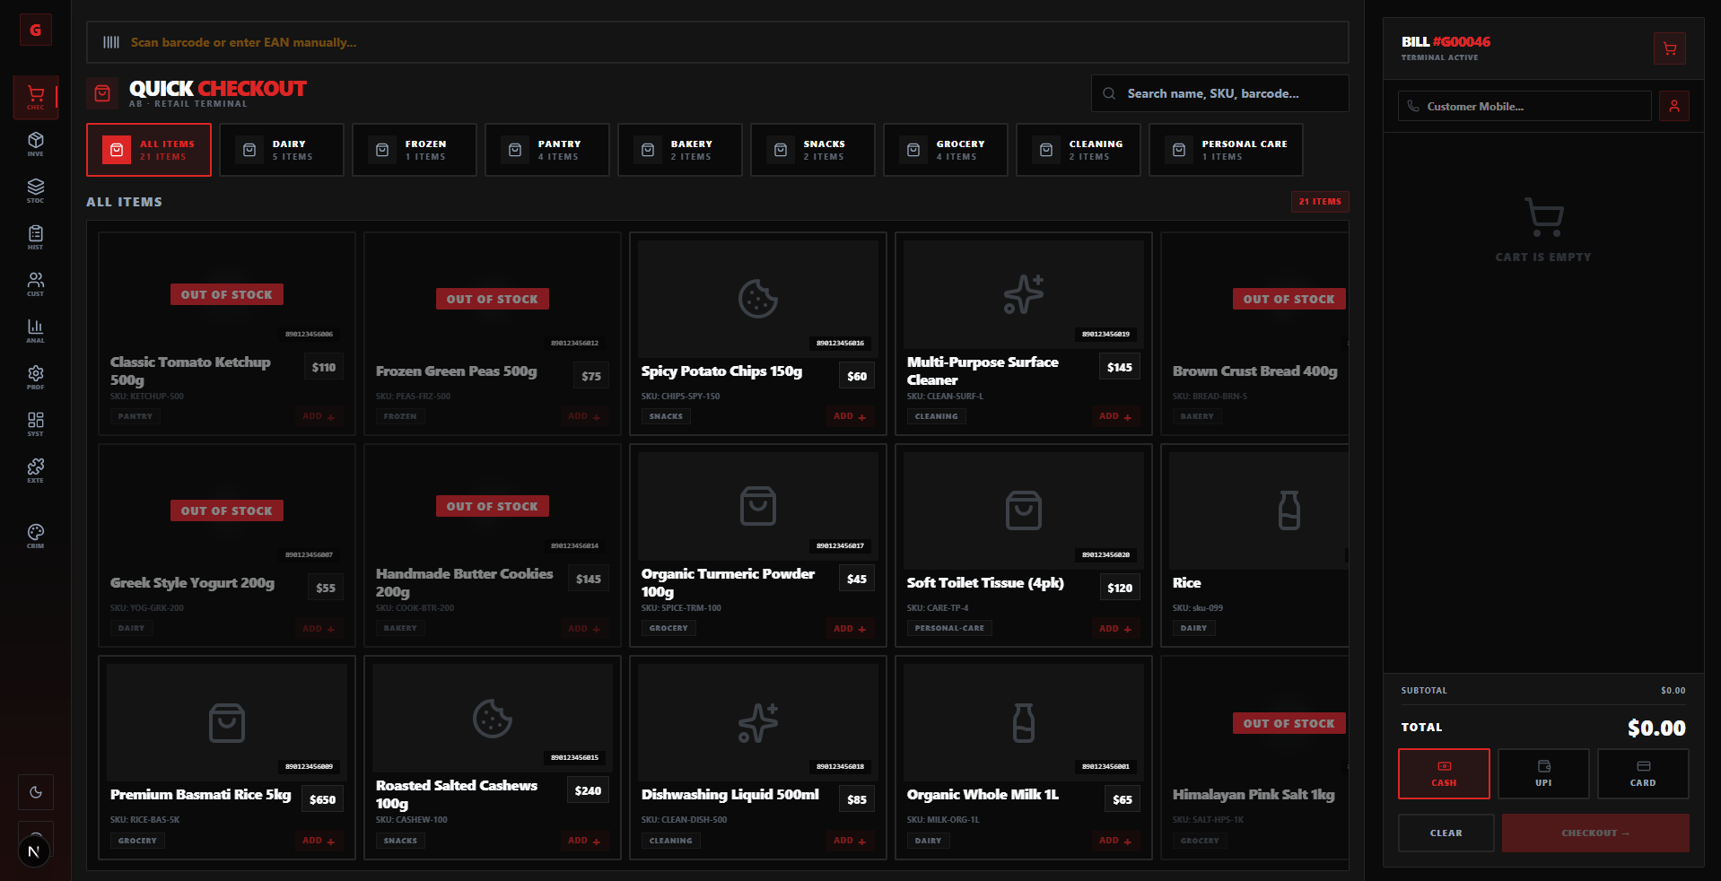Viewport: 1721px width, 881px height.
Task: Add Soft Toilet Tissue (4pk) to cart
Action: (1115, 628)
